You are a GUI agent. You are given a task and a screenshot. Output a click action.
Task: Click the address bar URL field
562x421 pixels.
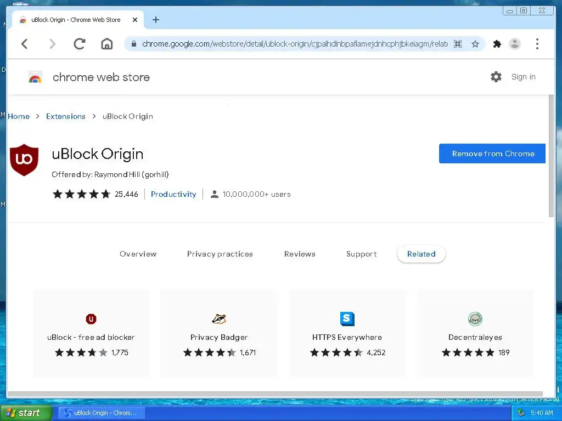(x=295, y=44)
